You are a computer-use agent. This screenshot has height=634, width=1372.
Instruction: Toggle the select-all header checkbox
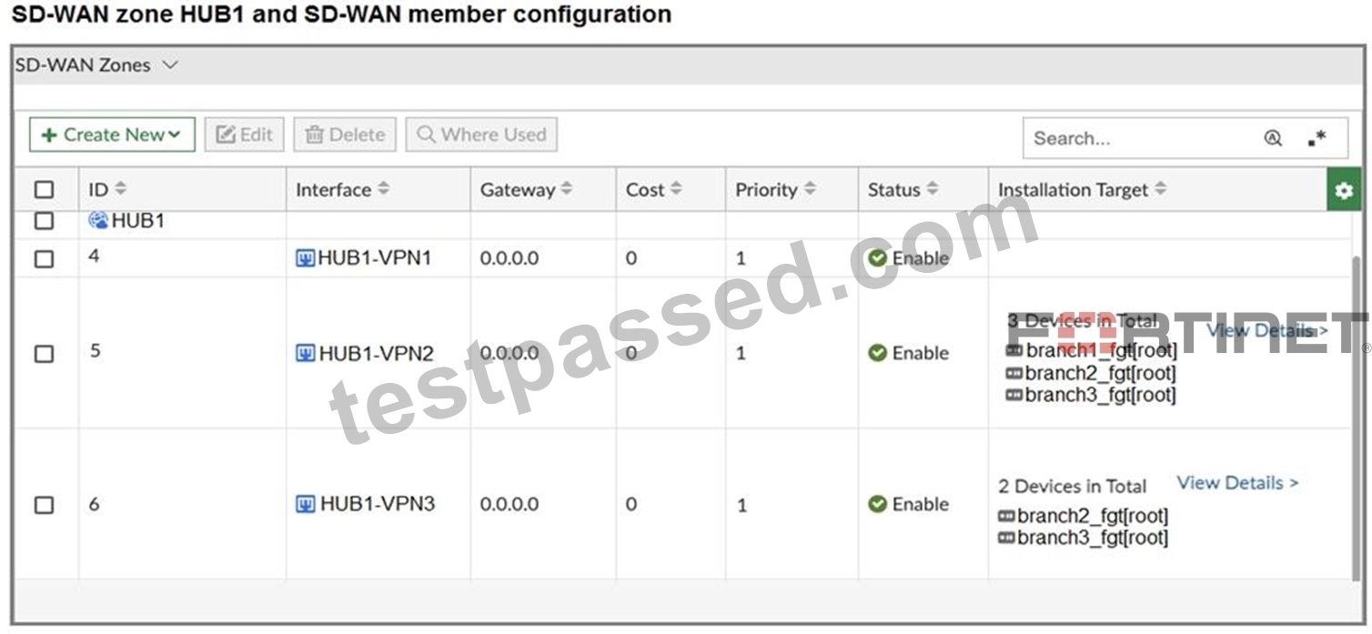[x=44, y=190]
